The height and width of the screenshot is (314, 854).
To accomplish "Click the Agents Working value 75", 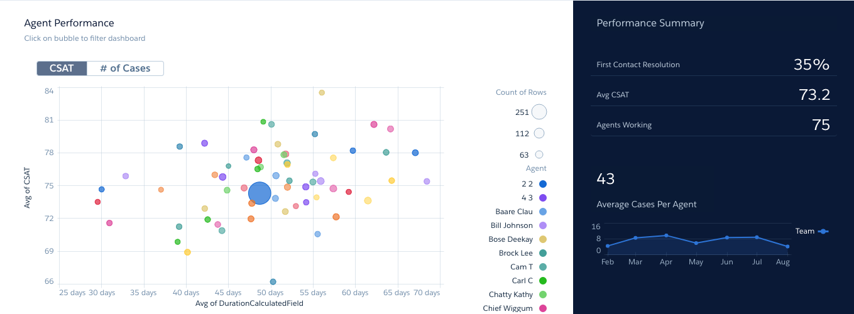I will pyautogui.click(x=821, y=125).
